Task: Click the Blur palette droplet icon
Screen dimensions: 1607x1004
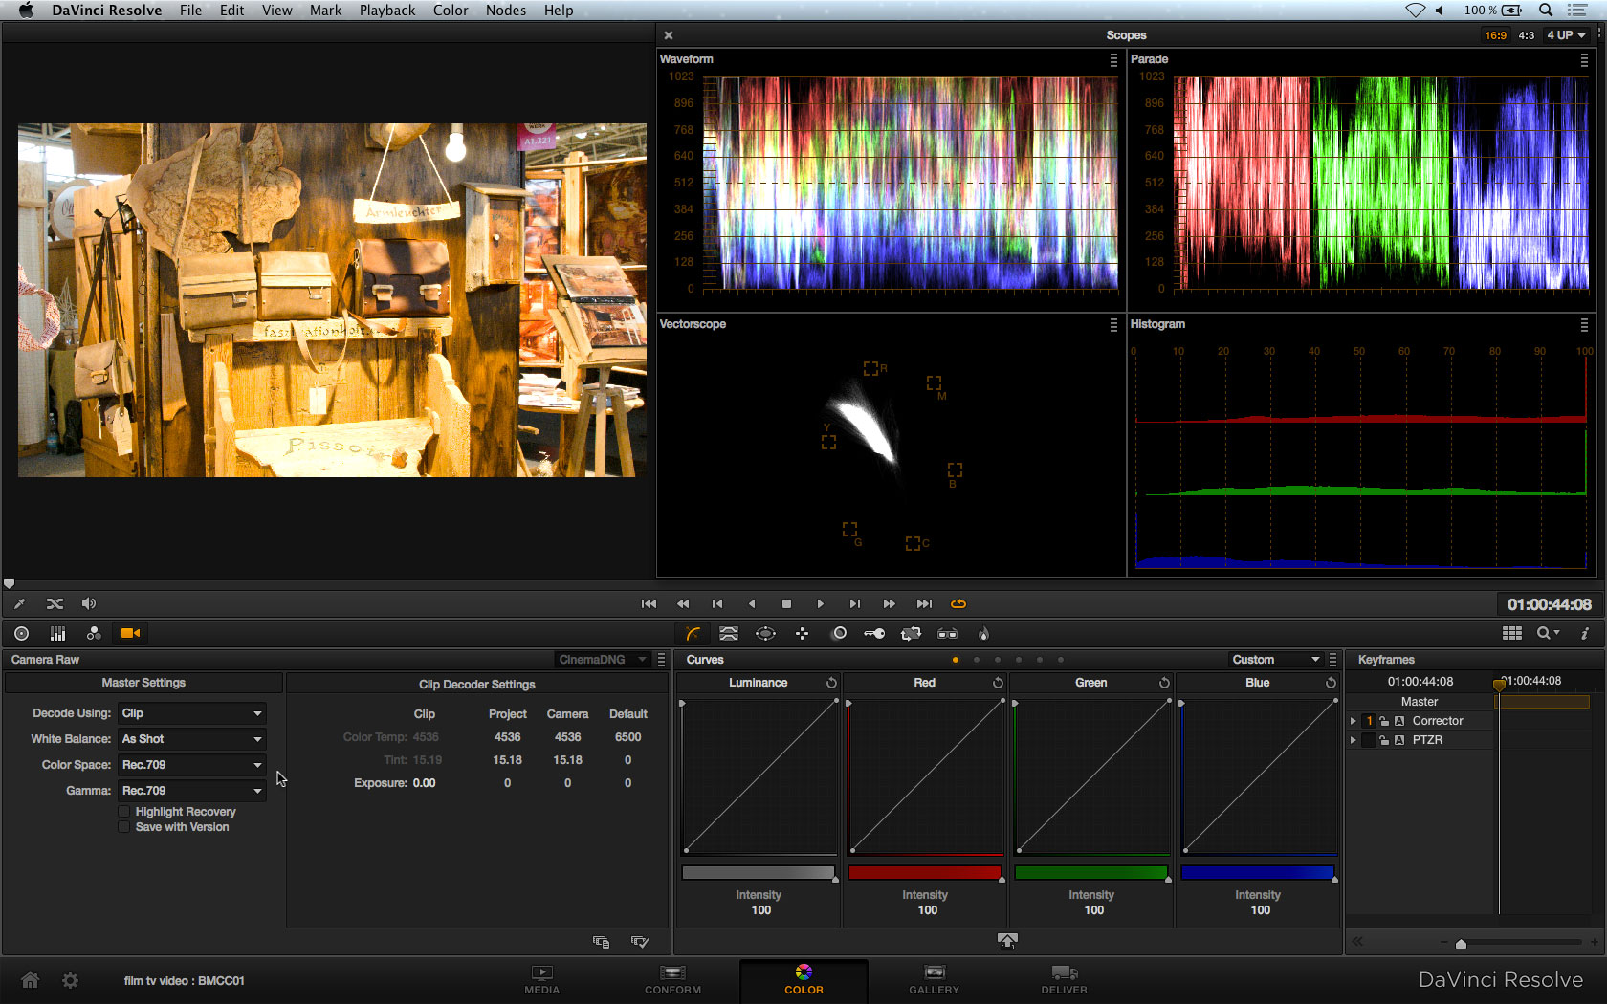Action: click(x=983, y=633)
